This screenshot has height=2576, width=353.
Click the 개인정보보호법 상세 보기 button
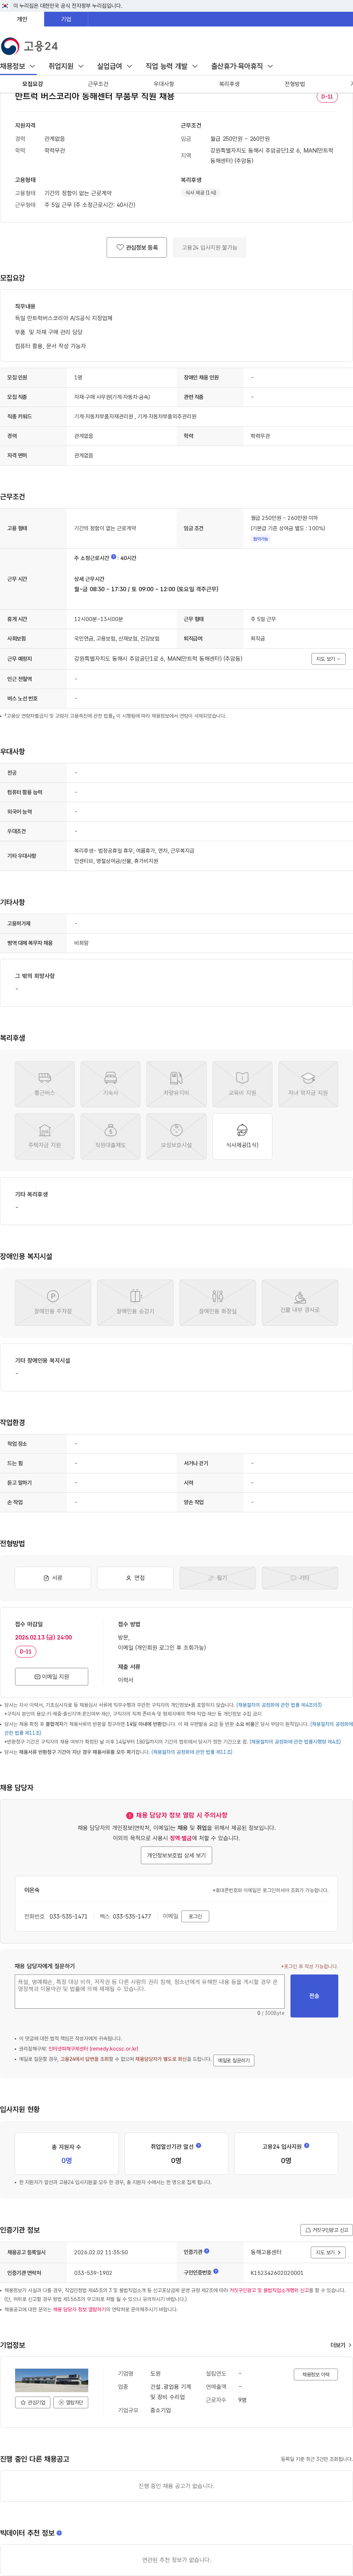click(x=176, y=1855)
